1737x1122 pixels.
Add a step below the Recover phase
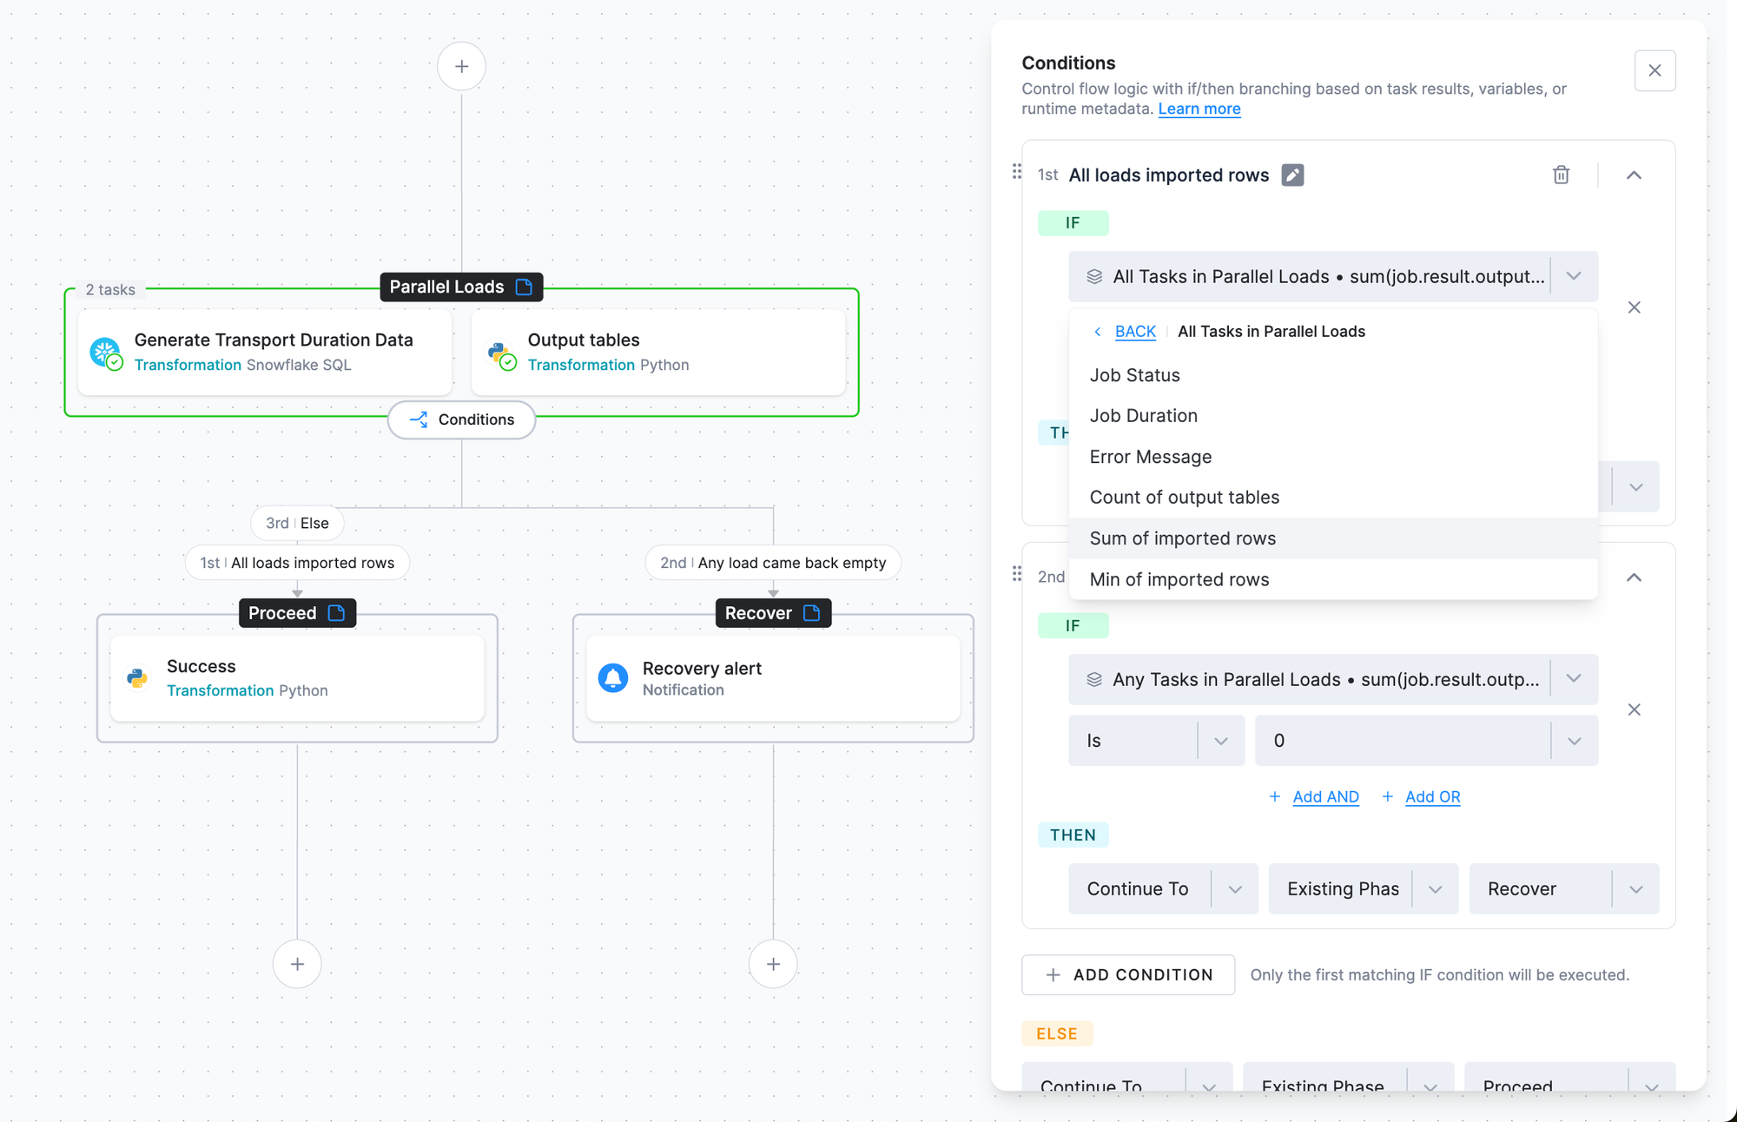coord(773,964)
